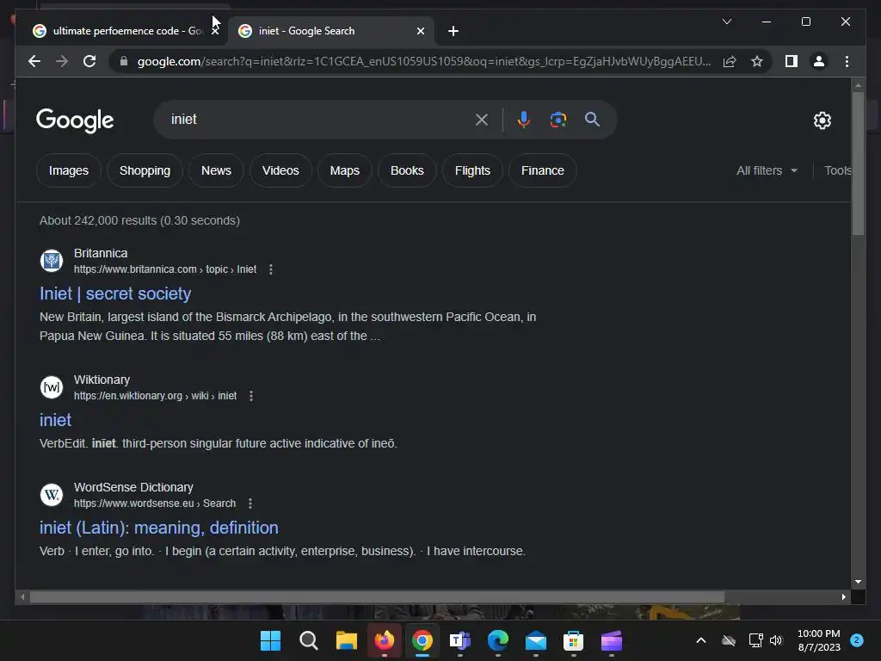Image resolution: width=881 pixels, height=661 pixels.
Task: Filter results by Images
Action: pos(69,170)
